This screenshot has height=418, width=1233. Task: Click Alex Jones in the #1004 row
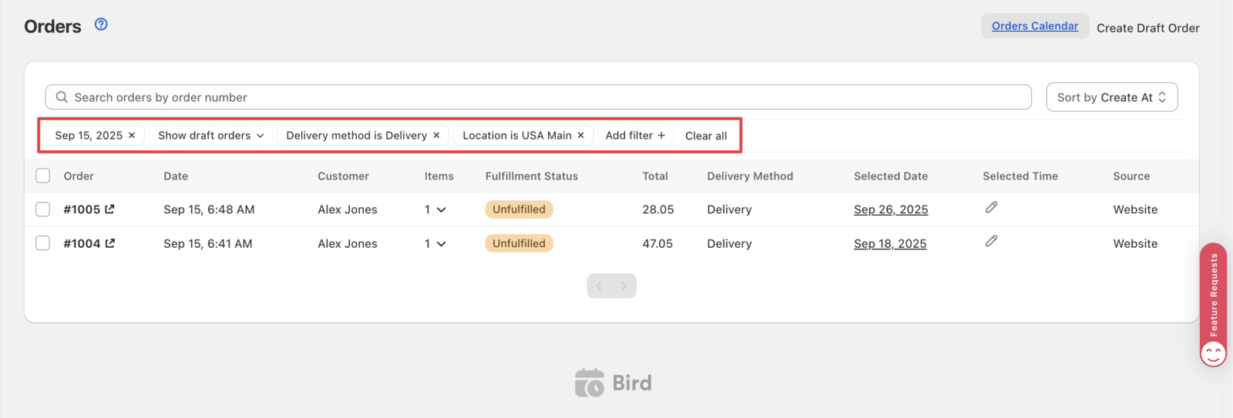pyautogui.click(x=348, y=243)
